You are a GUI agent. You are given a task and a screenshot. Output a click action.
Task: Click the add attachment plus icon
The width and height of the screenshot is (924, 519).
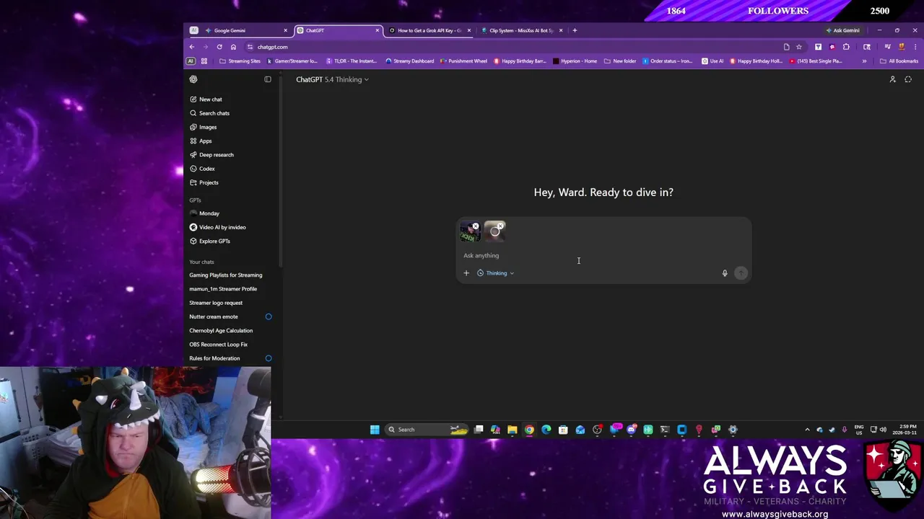point(466,273)
